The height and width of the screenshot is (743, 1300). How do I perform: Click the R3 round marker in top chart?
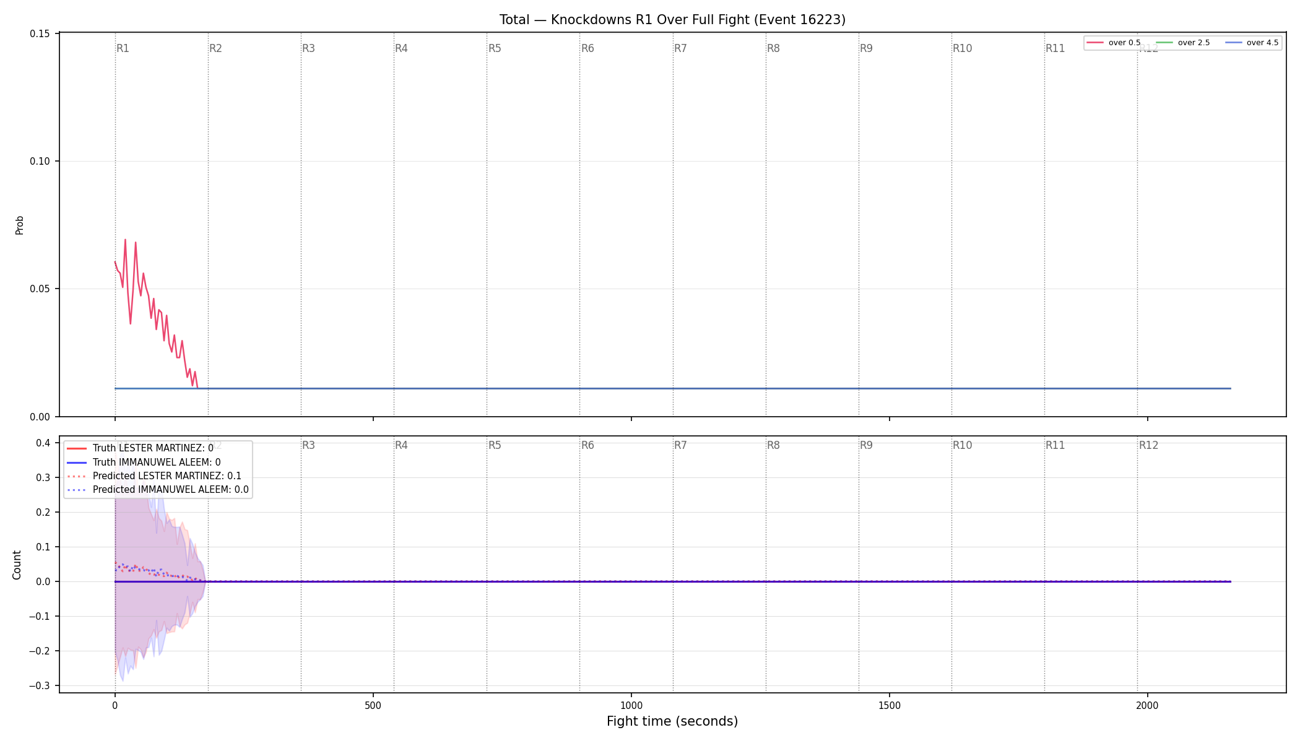308,48
